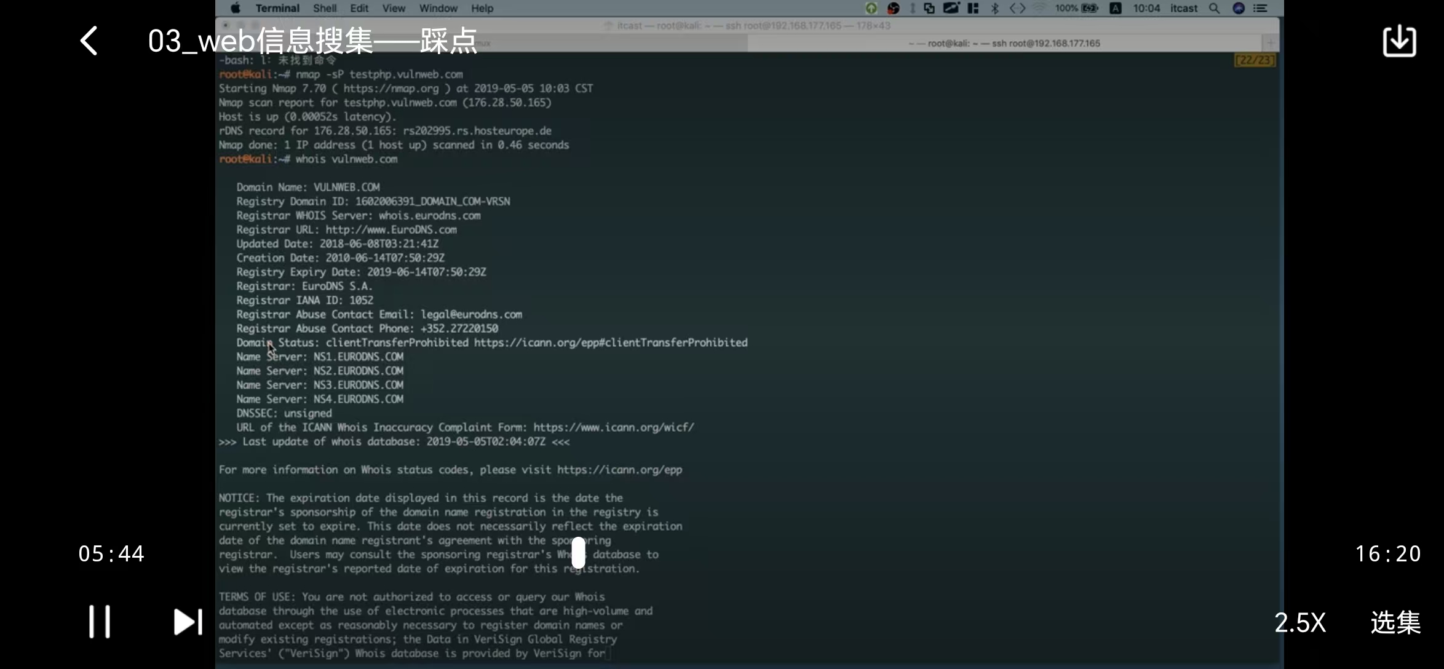
Task: Click the Name Server NS1.EURODNS.COM line
Action: (320, 357)
